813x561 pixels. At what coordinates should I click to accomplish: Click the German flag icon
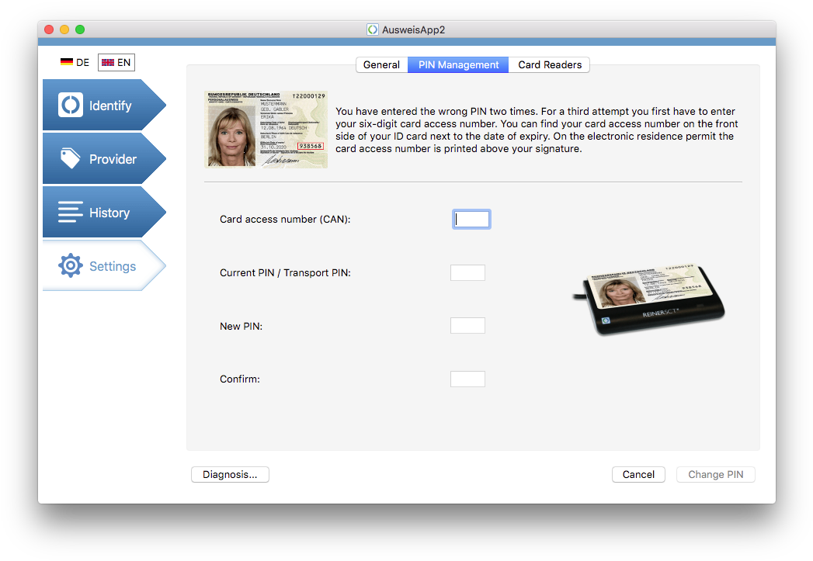(65, 61)
